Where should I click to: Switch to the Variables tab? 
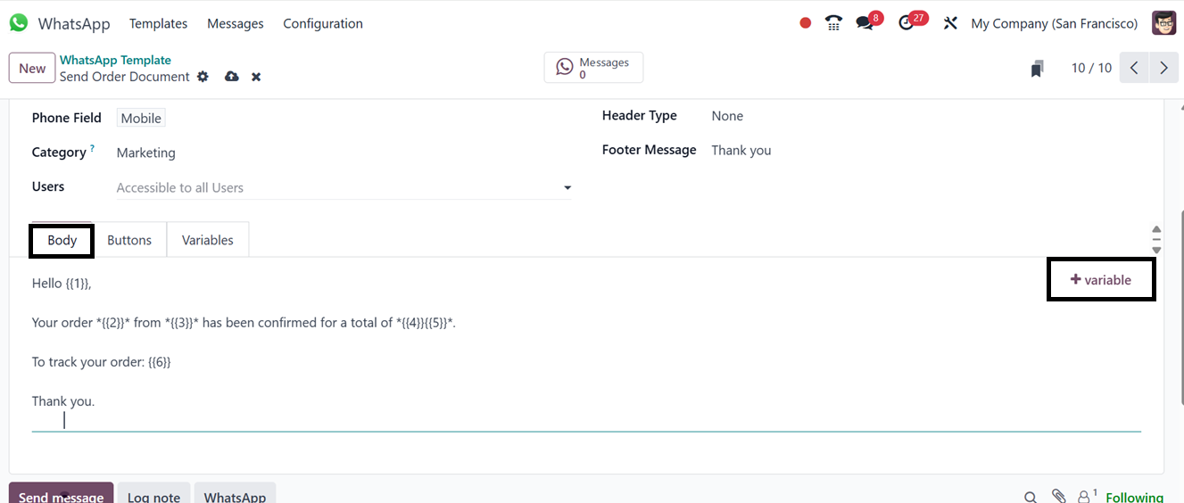[207, 240]
